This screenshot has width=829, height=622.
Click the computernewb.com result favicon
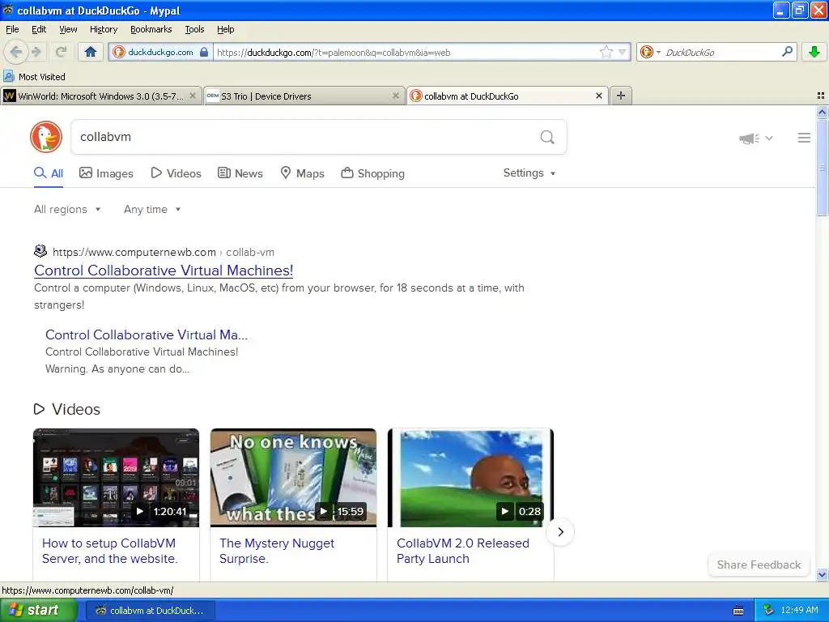pyautogui.click(x=40, y=251)
